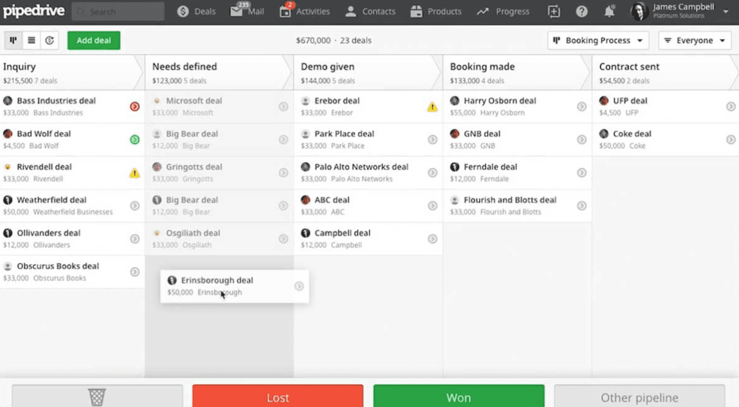Open the Deals menu
This screenshot has width=739, height=407.
click(x=196, y=12)
